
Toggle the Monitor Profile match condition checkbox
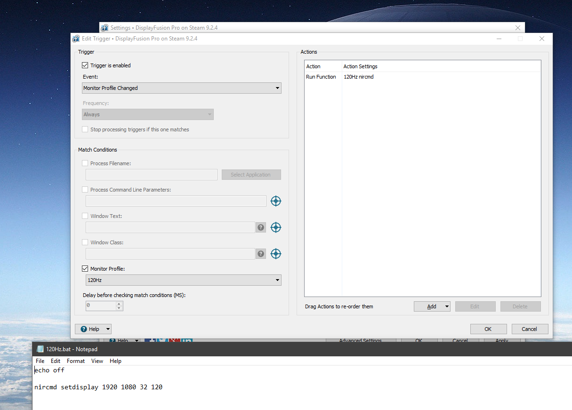coord(85,269)
